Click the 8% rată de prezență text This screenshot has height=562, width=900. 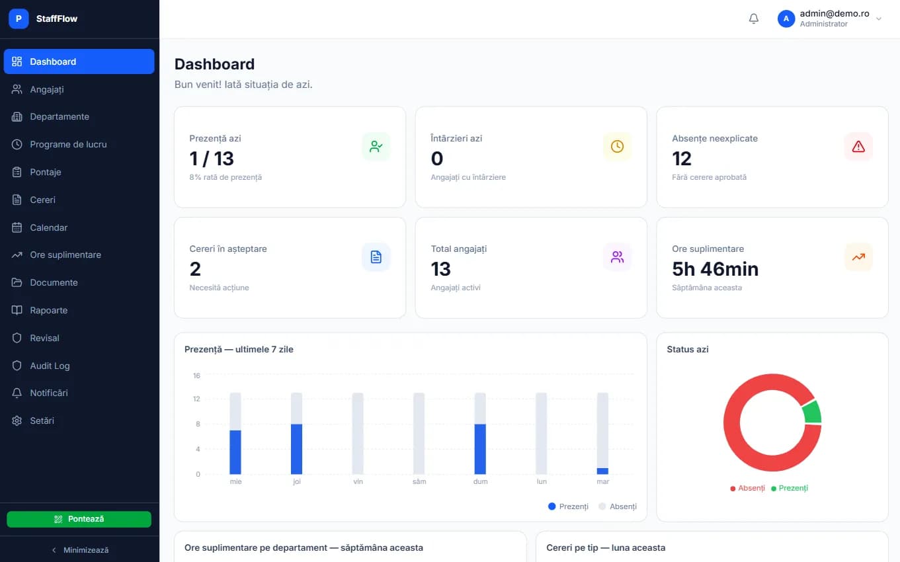pos(225,177)
